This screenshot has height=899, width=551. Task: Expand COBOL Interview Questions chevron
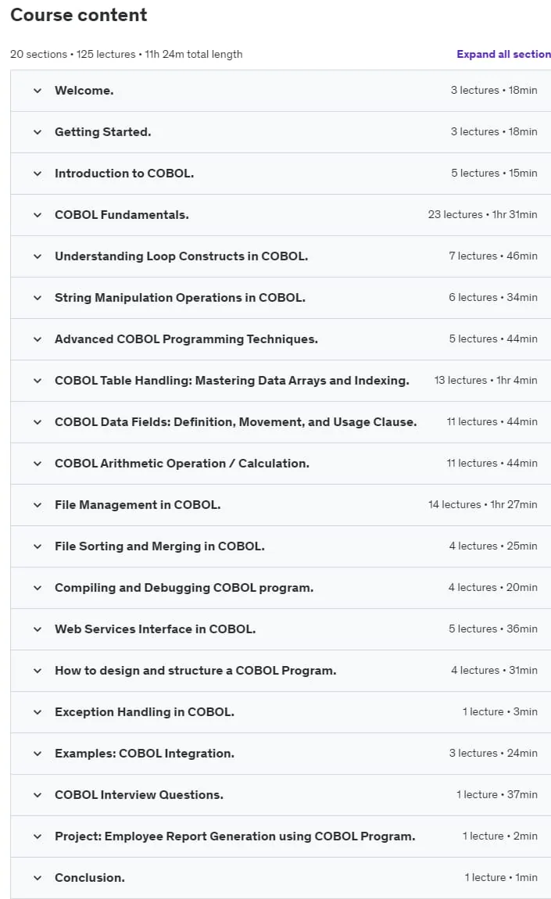[x=38, y=795]
